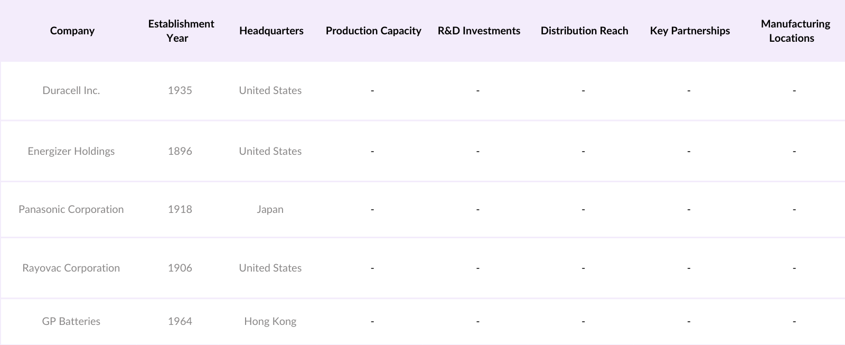The width and height of the screenshot is (845, 345).
Task: Click the Company column header
Action: [72, 31]
